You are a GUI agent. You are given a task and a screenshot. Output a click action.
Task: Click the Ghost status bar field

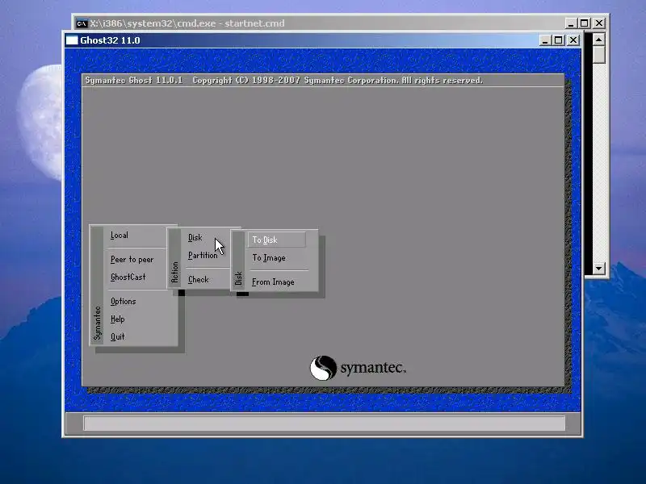325,423
